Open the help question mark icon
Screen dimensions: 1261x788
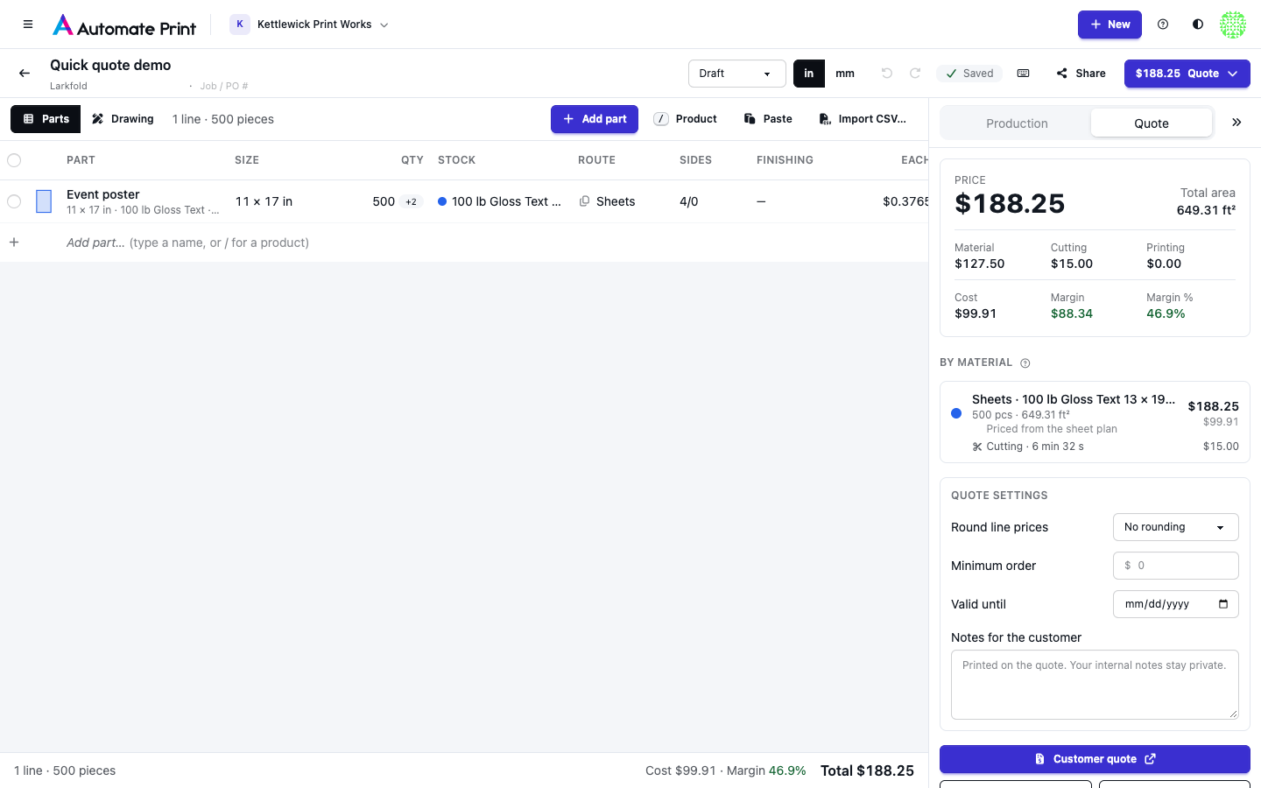tap(1163, 25)
